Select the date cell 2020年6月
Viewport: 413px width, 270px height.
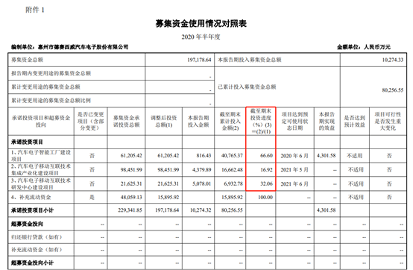tap(294, 156)
